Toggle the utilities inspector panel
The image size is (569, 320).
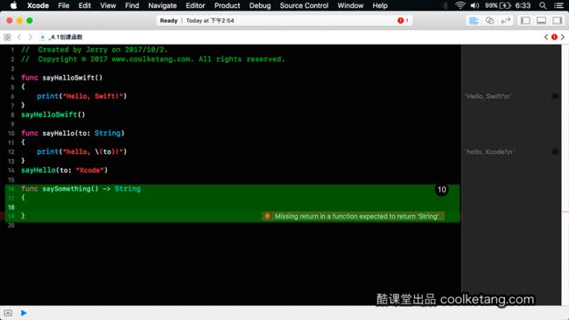tap(557, 21)
